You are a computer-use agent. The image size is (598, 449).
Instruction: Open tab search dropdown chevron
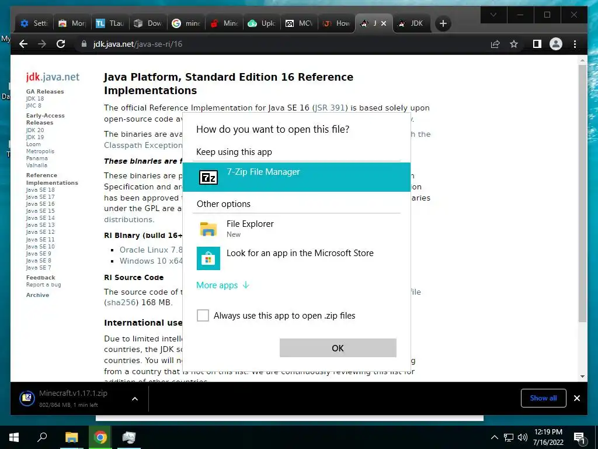pos(493,15)
